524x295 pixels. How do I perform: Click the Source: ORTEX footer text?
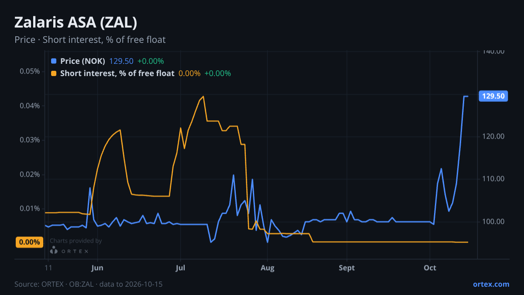click(x=89, y=284)
